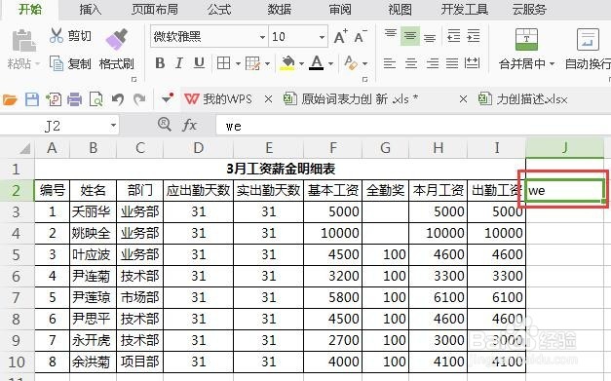Open fill color dropdown arrow
Viewport: 611px width, 381px height.
pos(301,63)
